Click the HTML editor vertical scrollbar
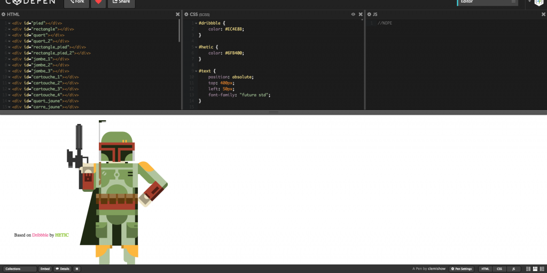The width and height of the screenshot is (547, 273). 179,30
